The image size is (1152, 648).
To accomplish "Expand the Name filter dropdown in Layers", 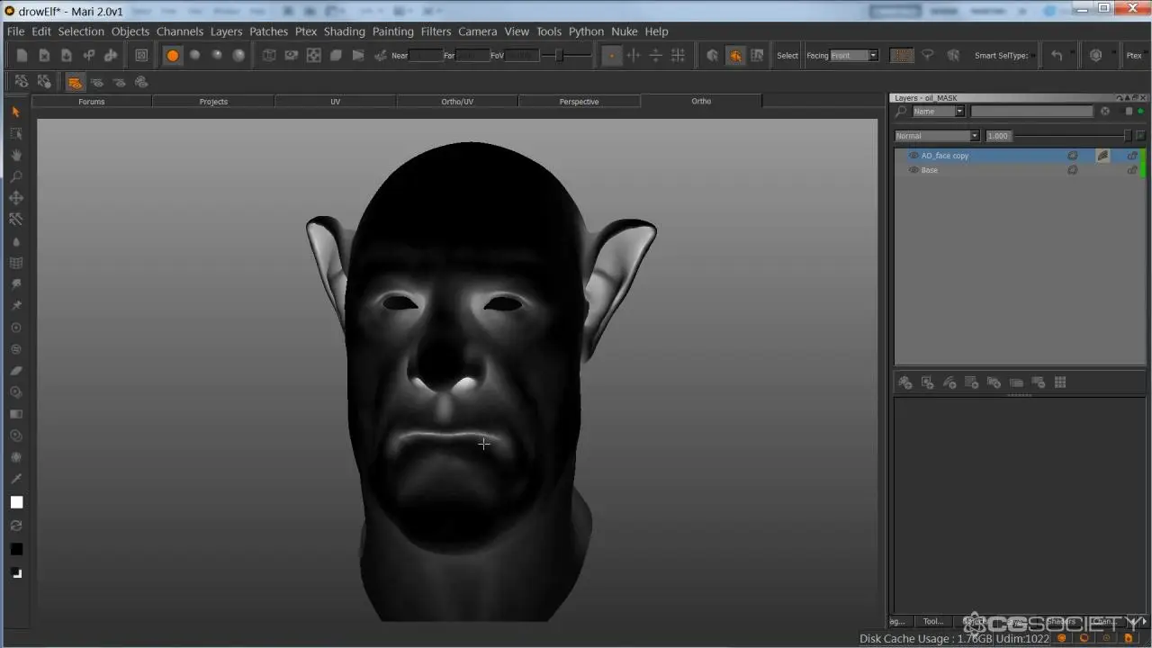I will [x=939, y=112].
